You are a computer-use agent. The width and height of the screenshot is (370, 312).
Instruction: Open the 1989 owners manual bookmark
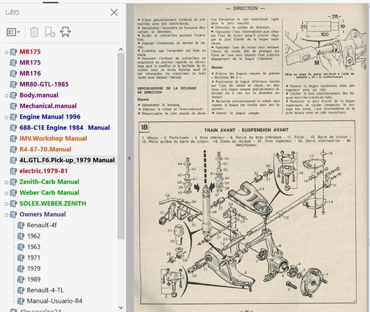click(34, 279)
